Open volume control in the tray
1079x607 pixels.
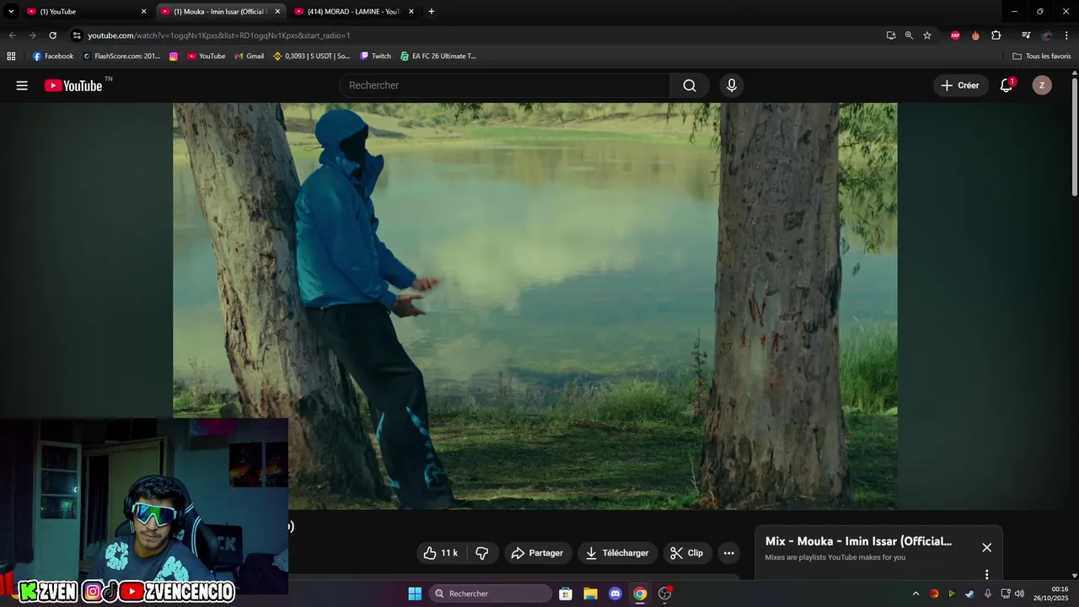[x=1019, y=594]
